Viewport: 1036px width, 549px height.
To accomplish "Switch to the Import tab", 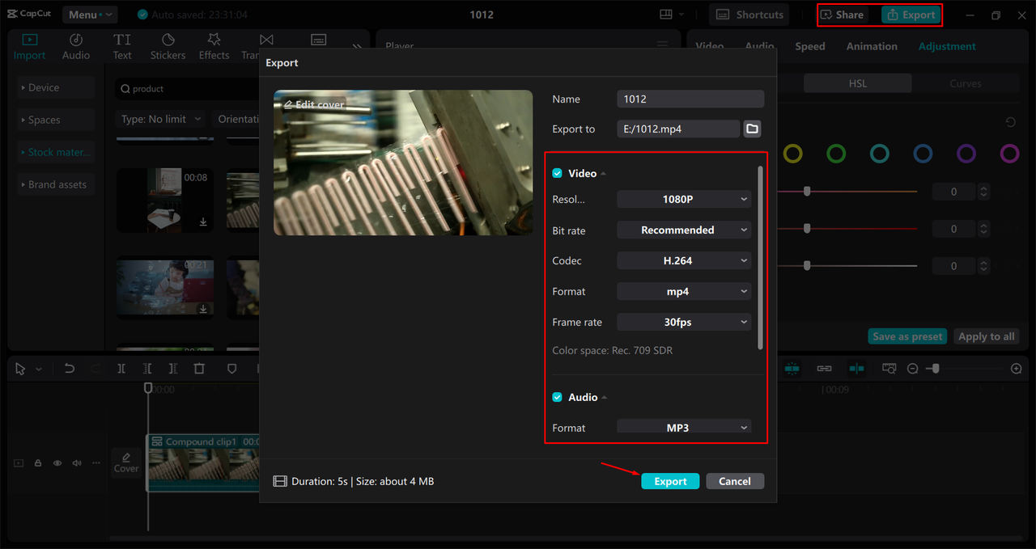I will click(x=30, y=47).
